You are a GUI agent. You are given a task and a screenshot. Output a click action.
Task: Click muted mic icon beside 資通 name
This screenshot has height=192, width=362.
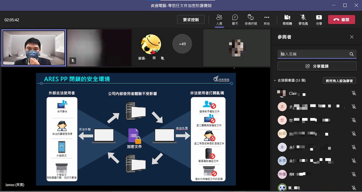click(163, 58)
